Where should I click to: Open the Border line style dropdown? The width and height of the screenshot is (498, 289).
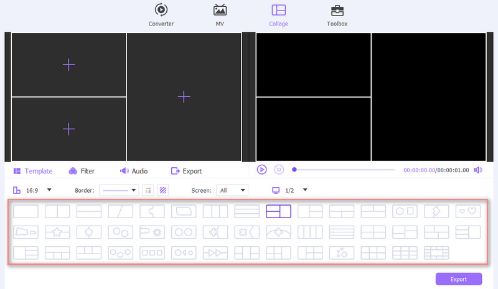coord(119,190)
